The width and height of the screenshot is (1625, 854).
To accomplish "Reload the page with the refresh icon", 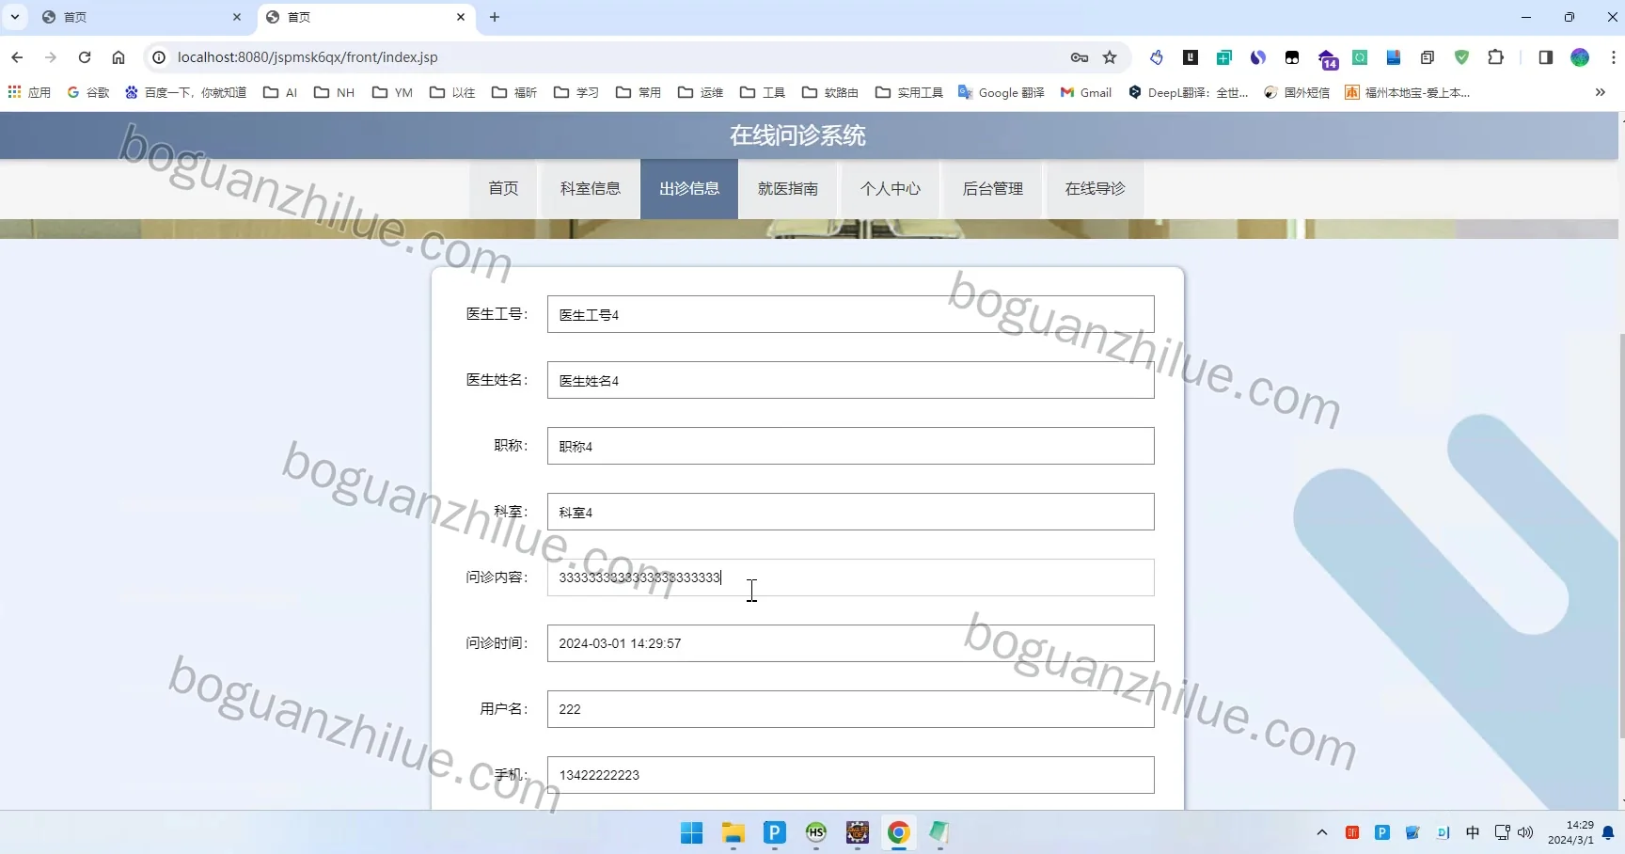I will click(85, 57).
